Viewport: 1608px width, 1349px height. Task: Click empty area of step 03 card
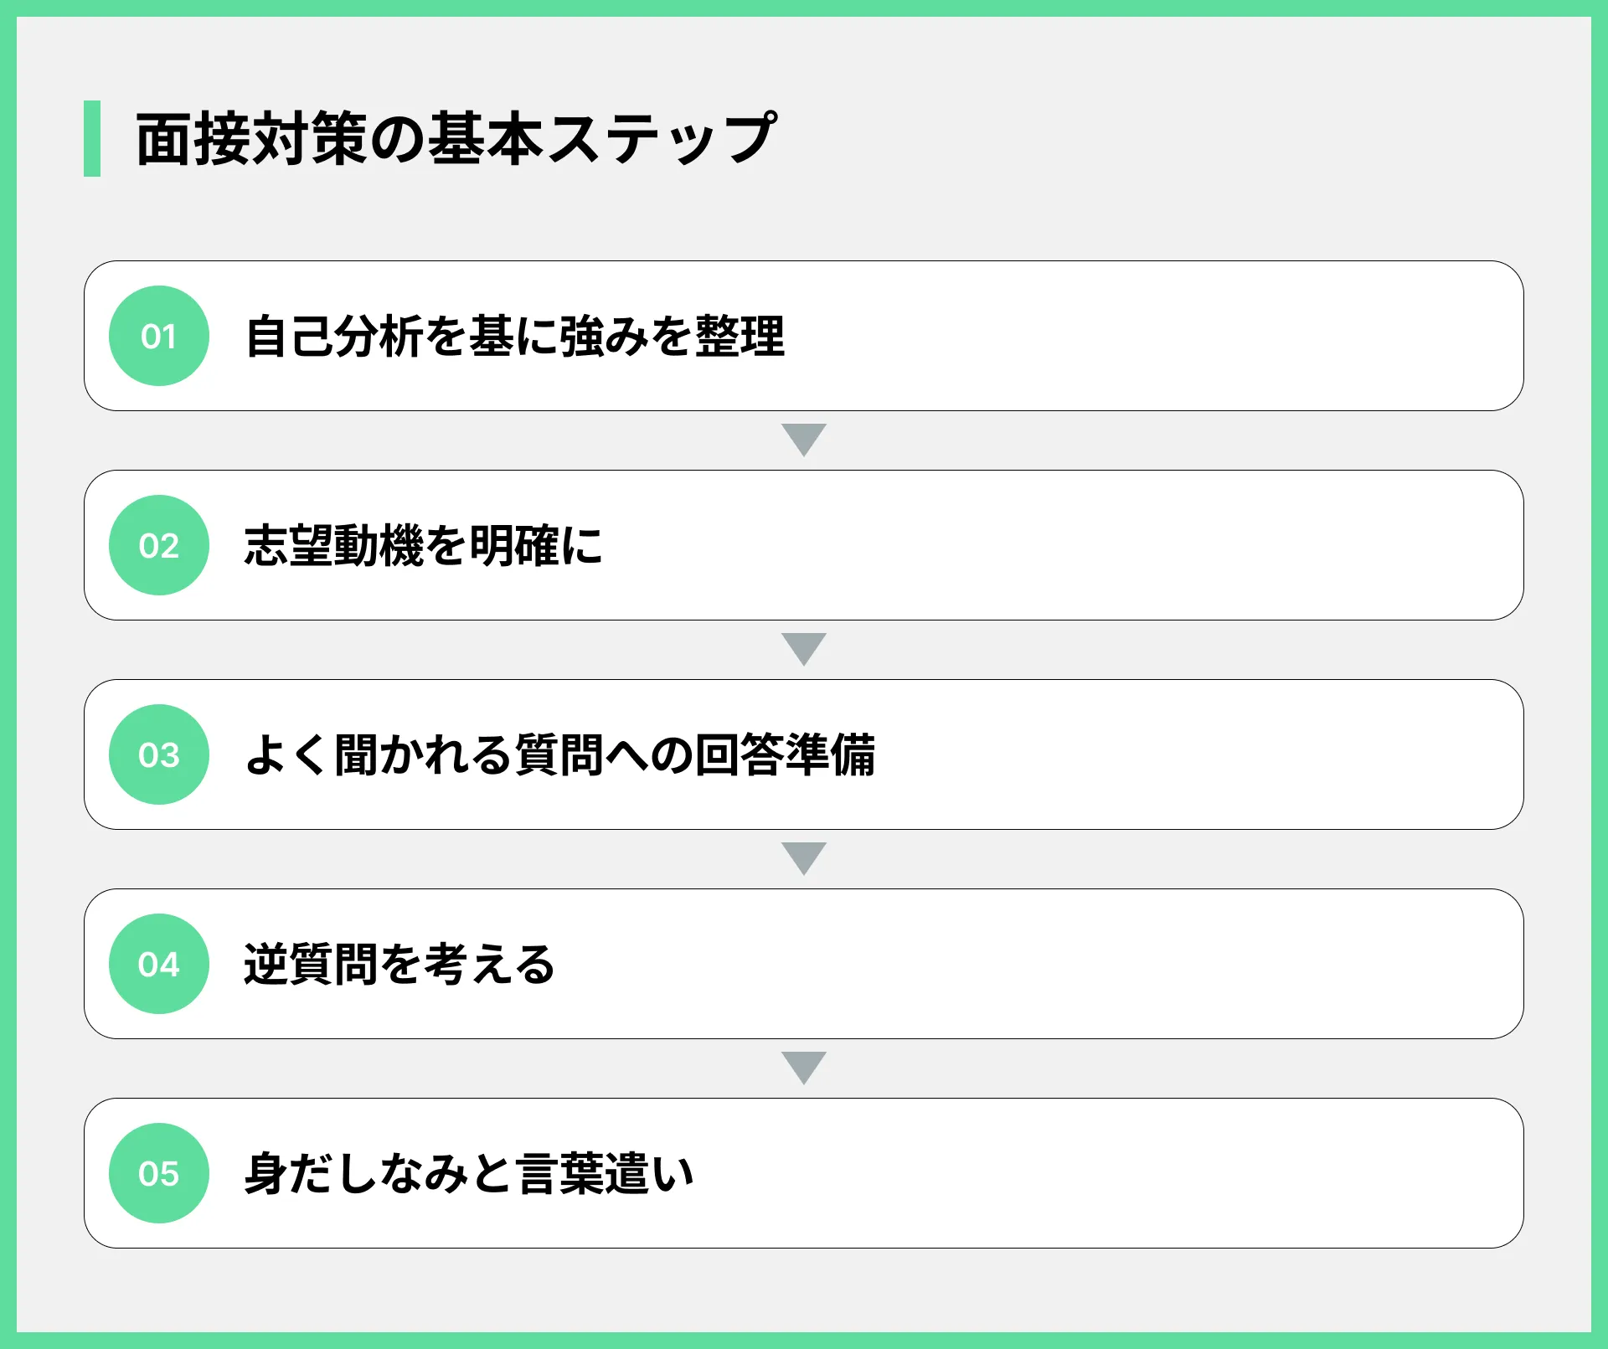[1198, 754]
